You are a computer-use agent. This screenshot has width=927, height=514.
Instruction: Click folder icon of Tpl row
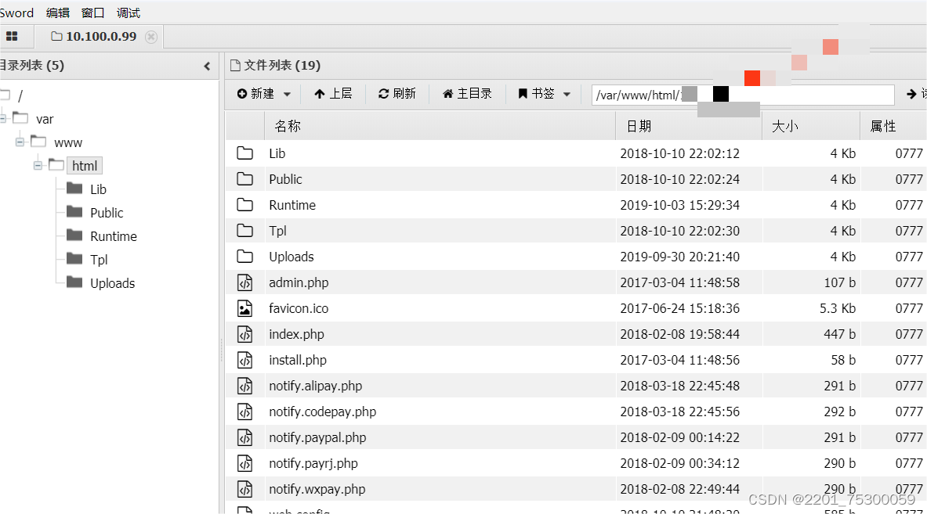pyautogui.click(x=244, y=231)
